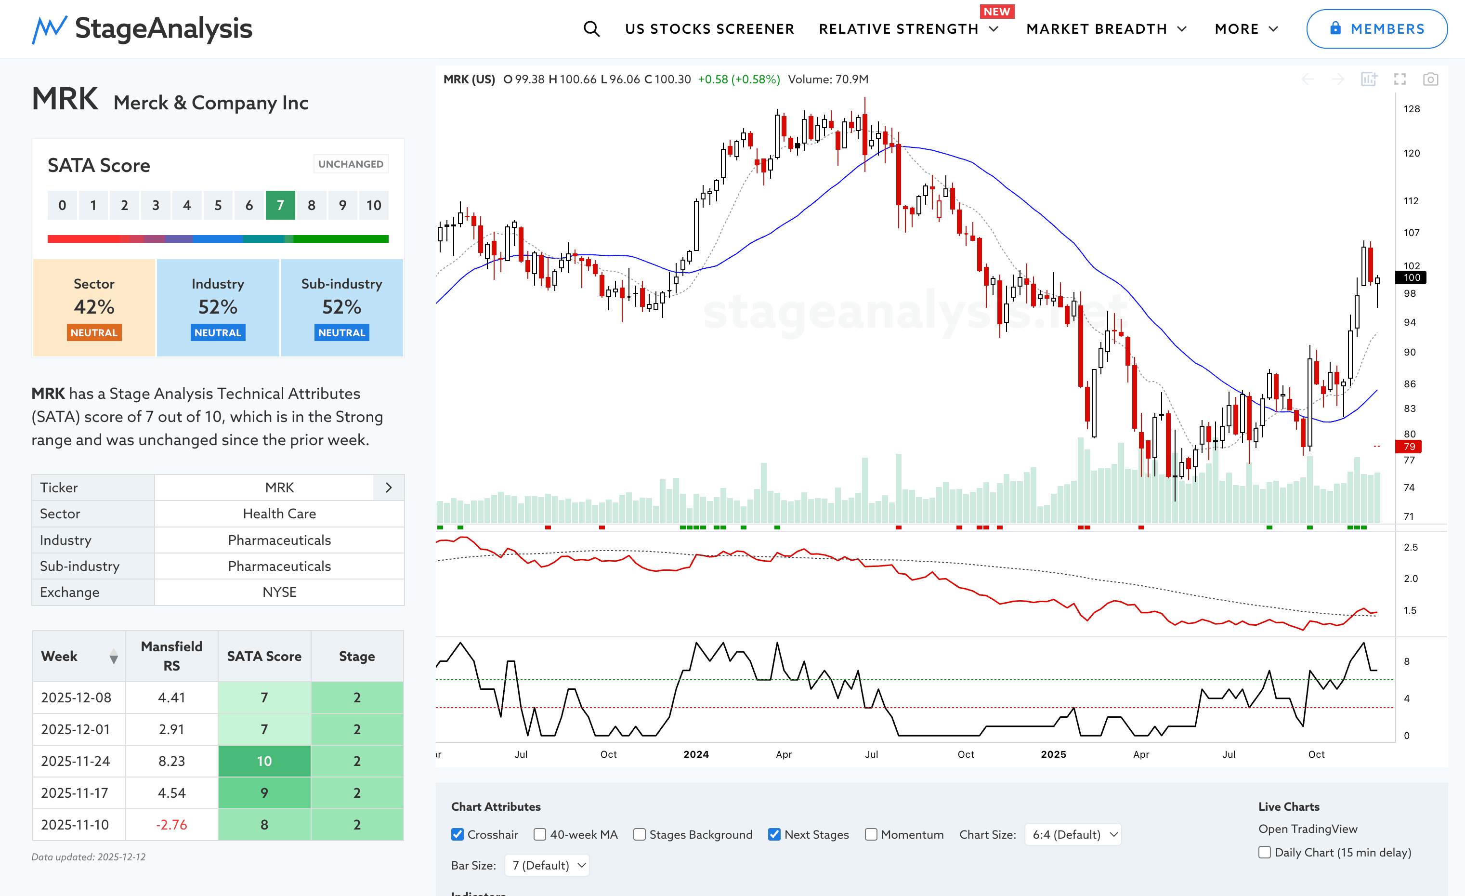The image size is (1465, 896).
Task: Open the Chart Size dropdown
Action: tap(1073, 834)
